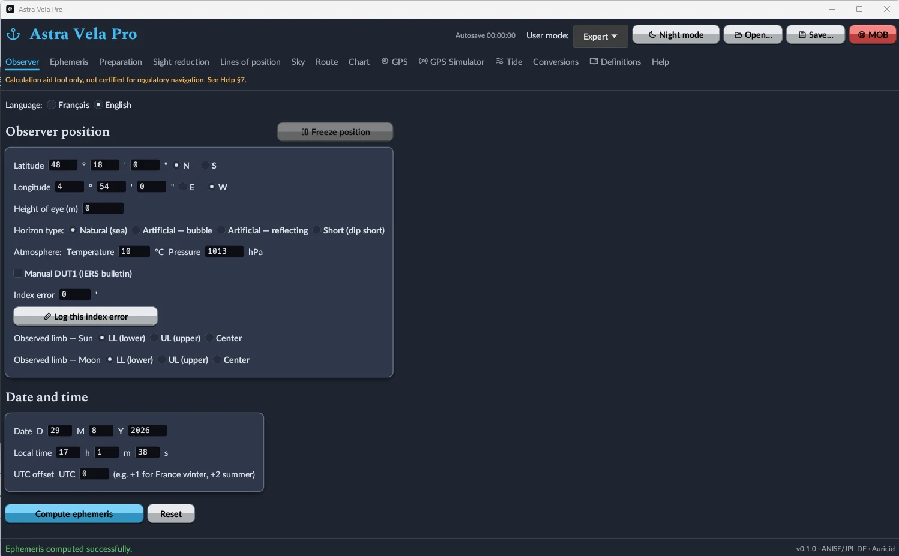Click the Pressure input field
The width and height of the screenshot is (899, 556).
click(224, 251)
